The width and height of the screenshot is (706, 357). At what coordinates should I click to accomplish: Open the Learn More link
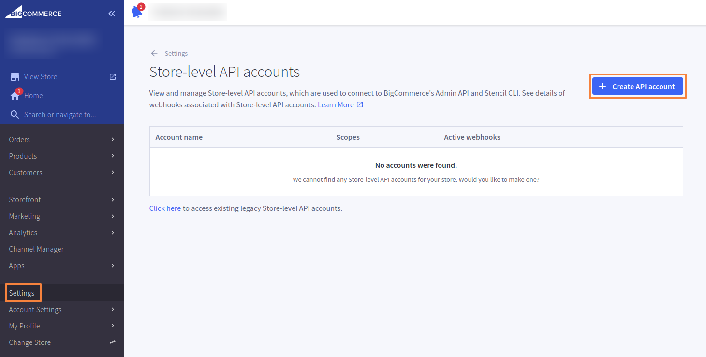(x=336, y=104)
